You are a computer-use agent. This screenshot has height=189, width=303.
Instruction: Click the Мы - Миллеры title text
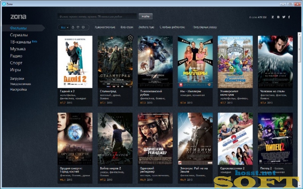click(190, 91)
